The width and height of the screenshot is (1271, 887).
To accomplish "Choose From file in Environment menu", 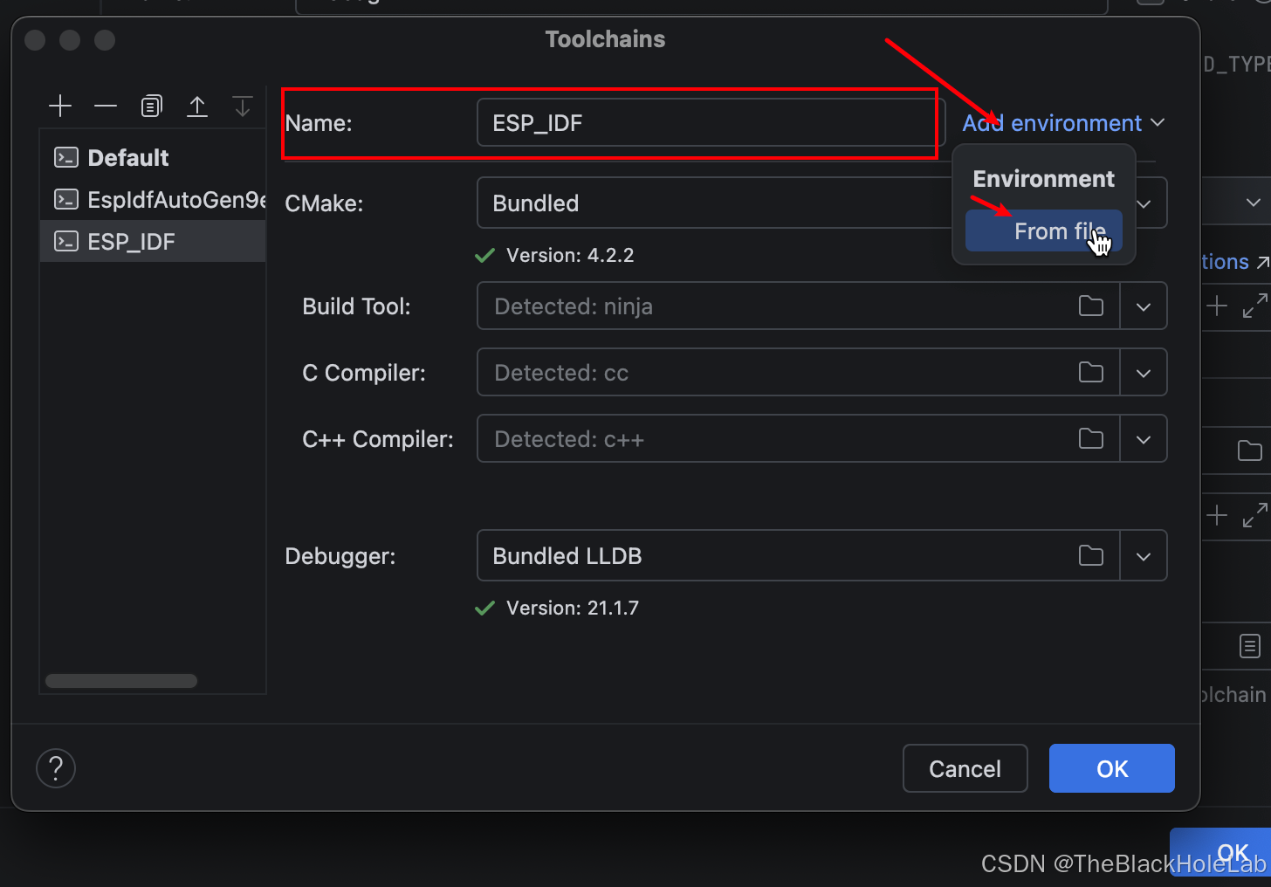I will coord(1044,231).
